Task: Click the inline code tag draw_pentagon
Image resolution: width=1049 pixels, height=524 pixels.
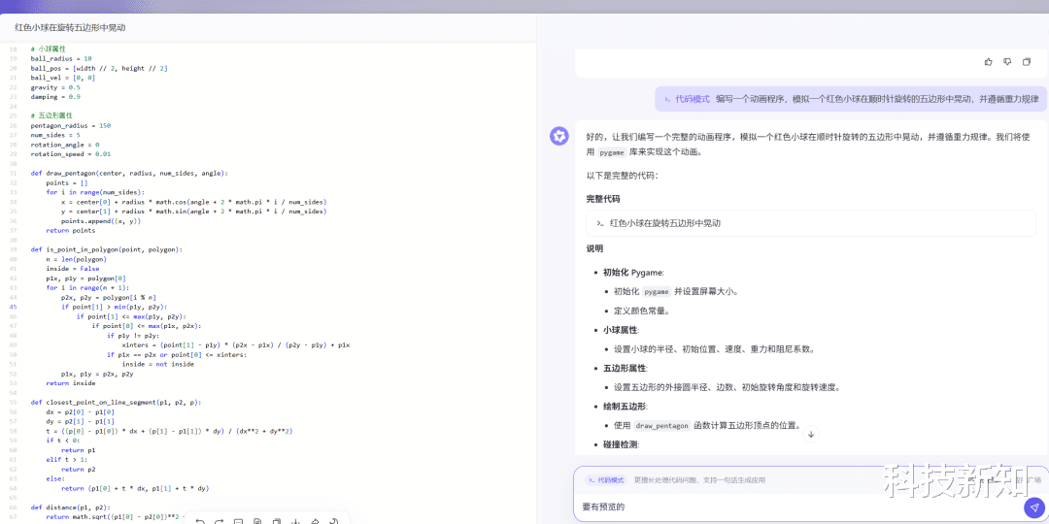Action: click(661, 425)
